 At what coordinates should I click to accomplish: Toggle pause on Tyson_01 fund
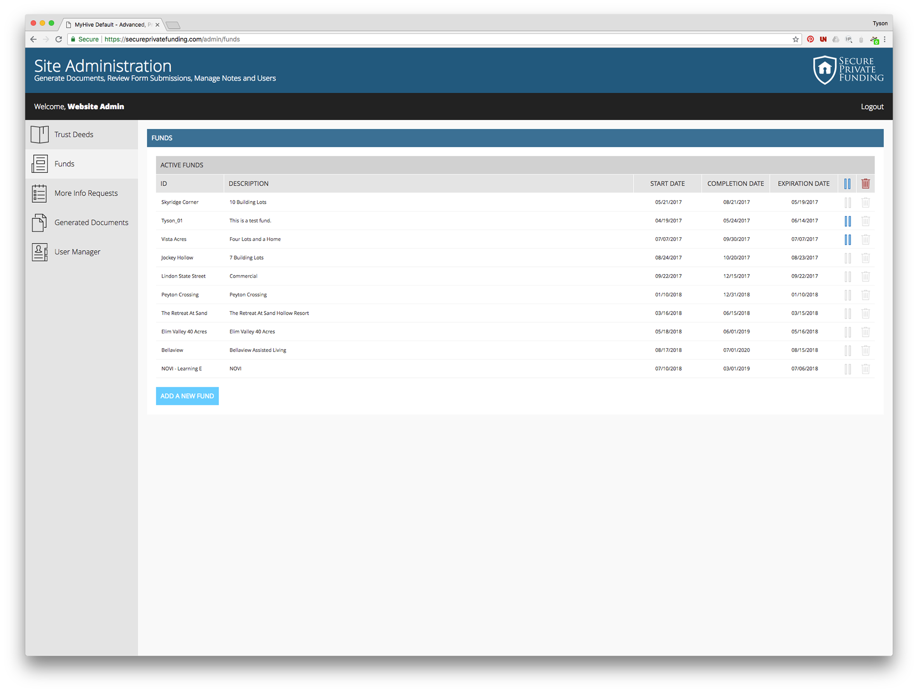tap(848, 221)
